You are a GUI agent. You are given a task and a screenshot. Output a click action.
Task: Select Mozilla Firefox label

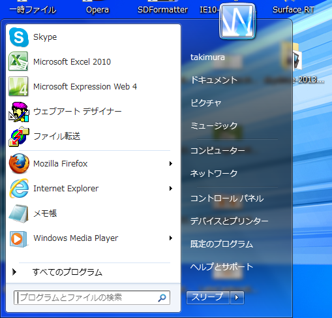[x=61, y=164]
